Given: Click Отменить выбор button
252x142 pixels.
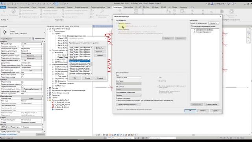Looking at the screenshot, I should pos(211,104).
